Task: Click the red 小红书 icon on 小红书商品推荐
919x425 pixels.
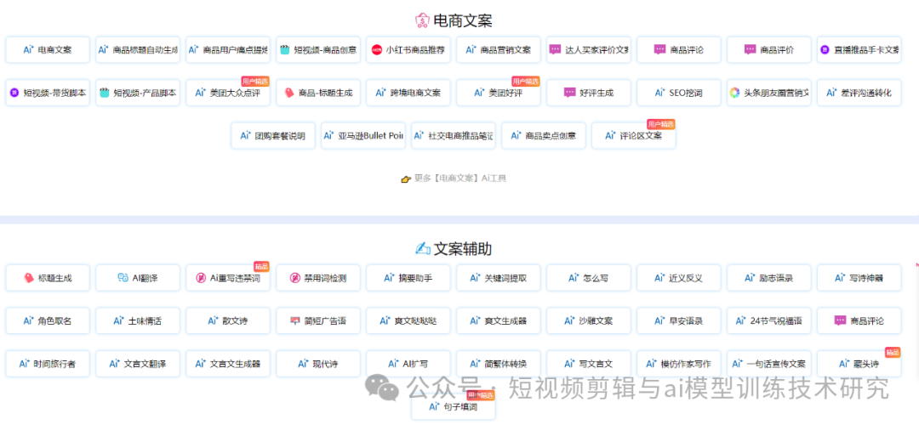Action: click(377, 50)
